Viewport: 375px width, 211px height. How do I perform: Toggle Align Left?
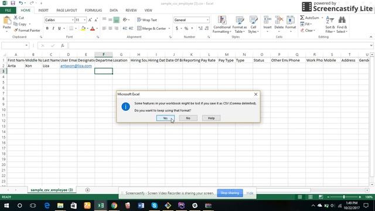tap(104, 29)
